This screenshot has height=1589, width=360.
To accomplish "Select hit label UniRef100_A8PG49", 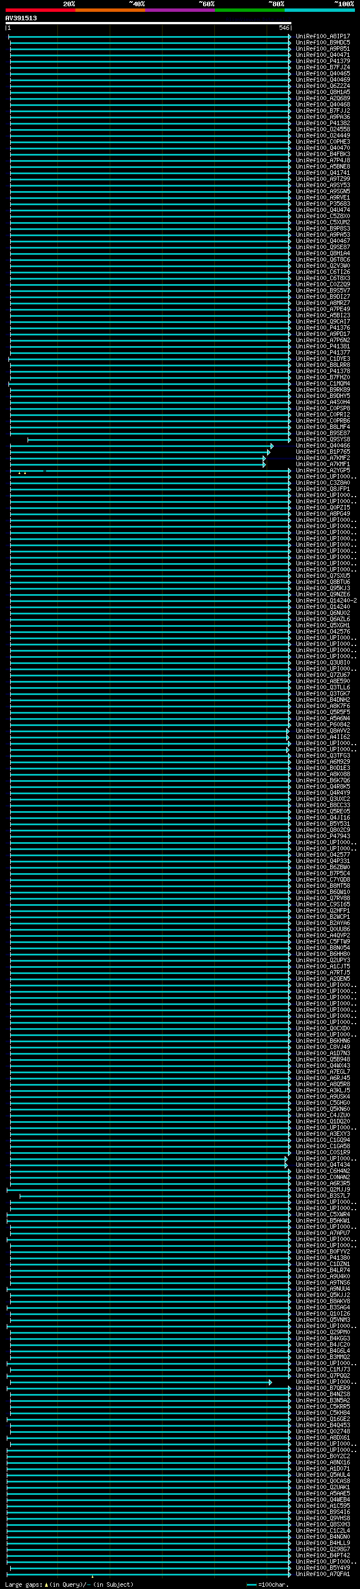I will point(322,513).
